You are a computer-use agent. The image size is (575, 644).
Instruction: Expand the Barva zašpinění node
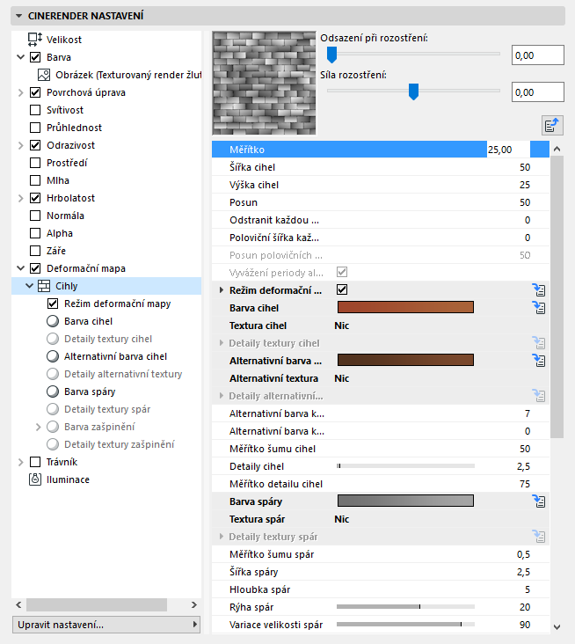pos(38,427)
